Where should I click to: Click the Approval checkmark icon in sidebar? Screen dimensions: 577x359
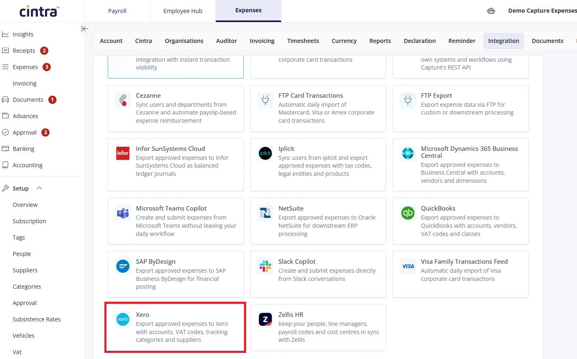(5, 132)
